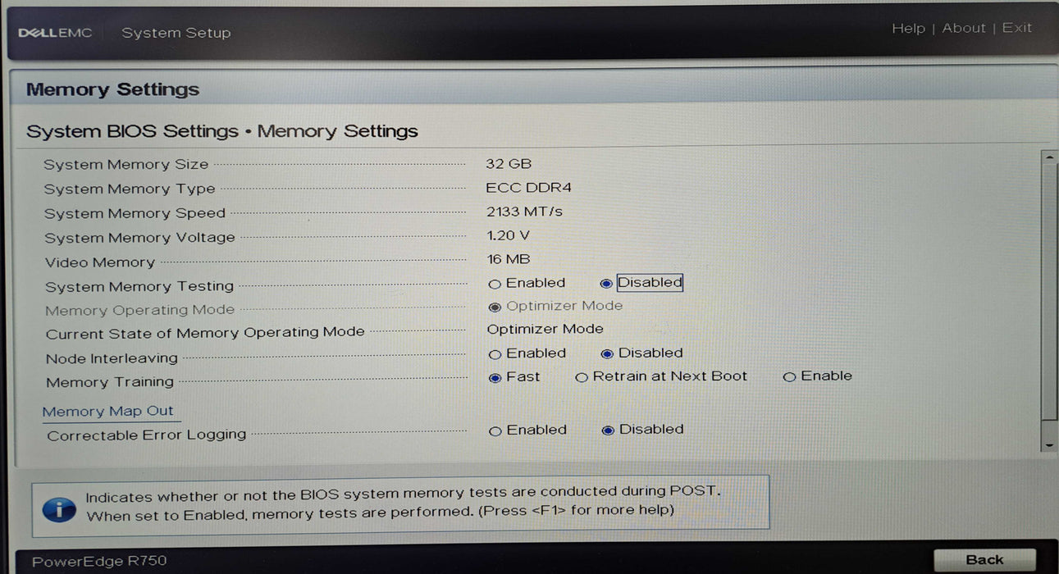
Task: Open the About dialog
Action: tap(964, 28)
